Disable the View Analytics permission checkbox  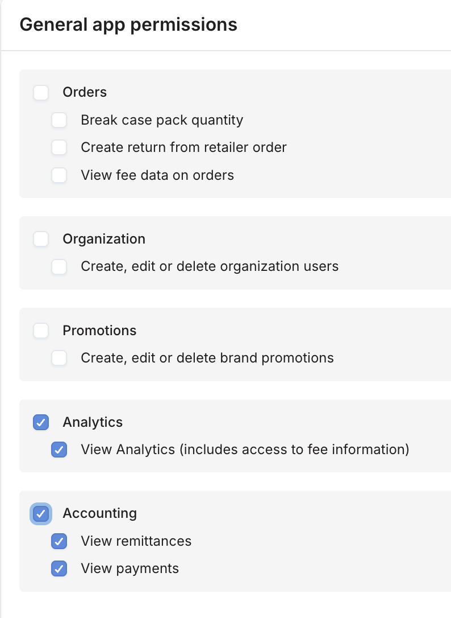pyautogui.click(x=59, y=450)
